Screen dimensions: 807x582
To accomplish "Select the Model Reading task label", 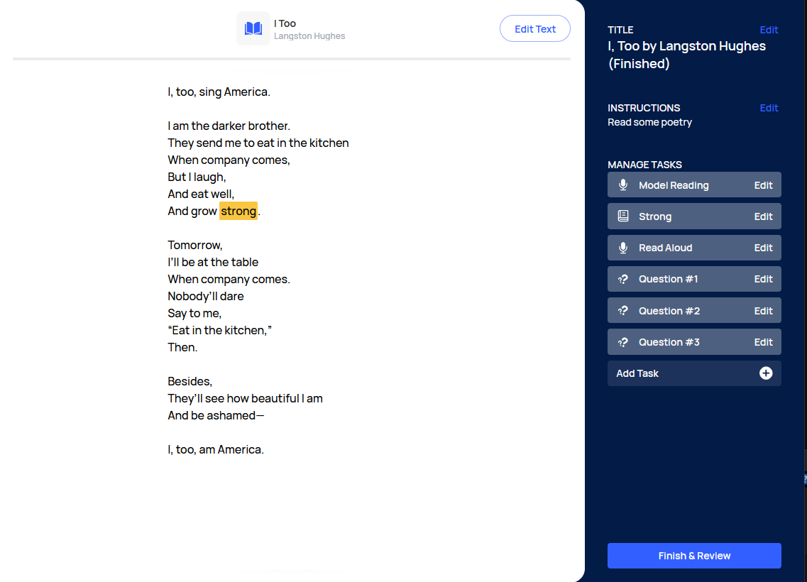I will point(674,185).
